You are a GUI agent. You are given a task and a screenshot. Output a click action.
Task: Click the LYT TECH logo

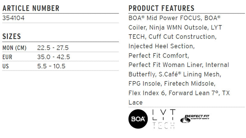pos(164,119)
